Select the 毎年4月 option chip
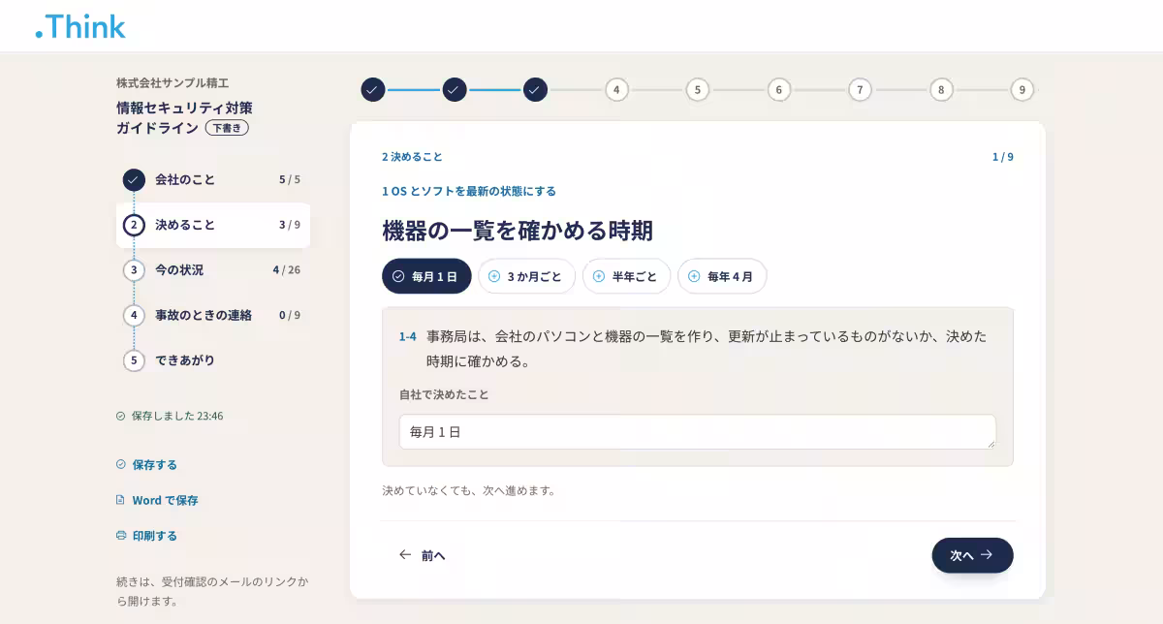Screen dimensions: 1163x624 click(722, 276)
